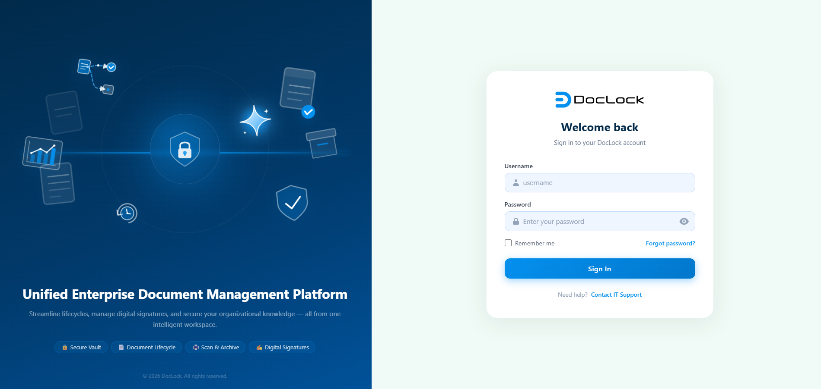Click the '© 2026 DocLock. All rights reserved.' footer
821x389 pixels.
[x=185, y=376]
